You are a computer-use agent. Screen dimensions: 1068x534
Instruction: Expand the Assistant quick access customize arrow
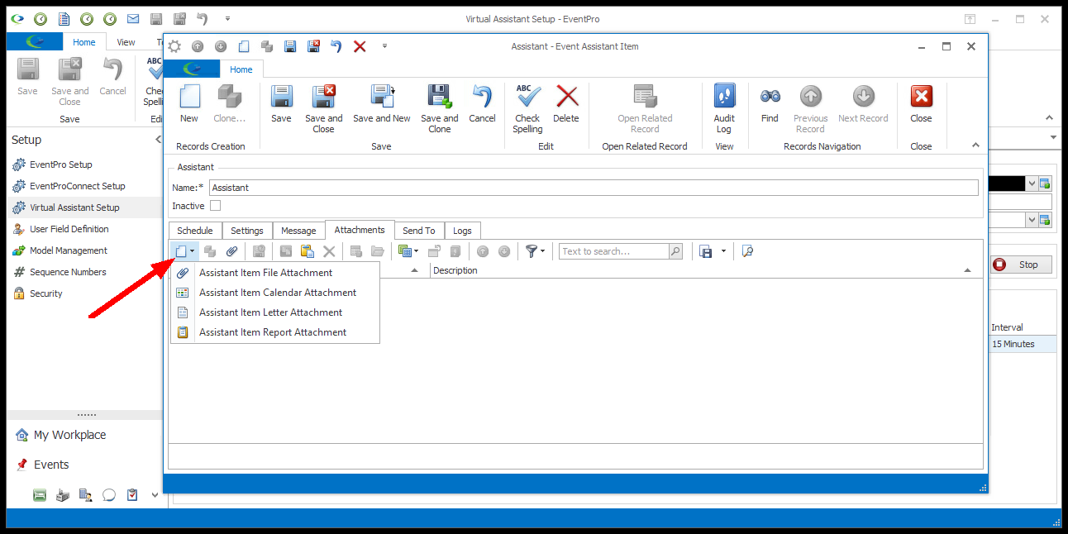tap(384, 47)
